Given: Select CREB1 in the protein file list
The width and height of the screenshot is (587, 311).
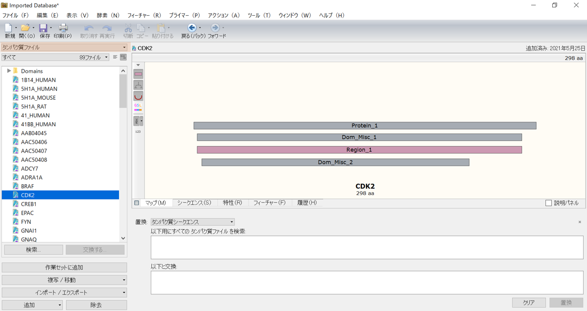Looking at the screenshot, I should (x=29, y=203).
